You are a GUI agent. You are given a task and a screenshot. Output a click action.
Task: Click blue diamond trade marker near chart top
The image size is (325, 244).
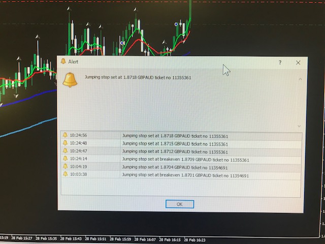tap(176, 24)
